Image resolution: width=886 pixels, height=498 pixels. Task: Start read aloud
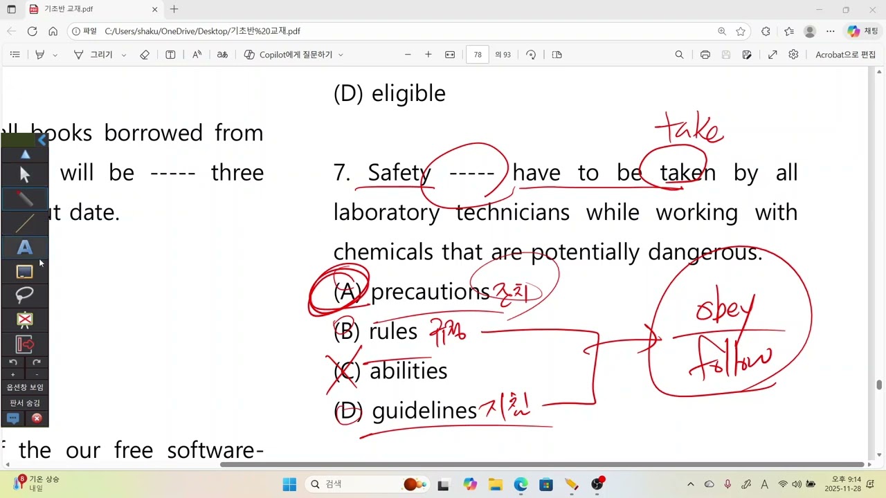click(x=197, y=55)
